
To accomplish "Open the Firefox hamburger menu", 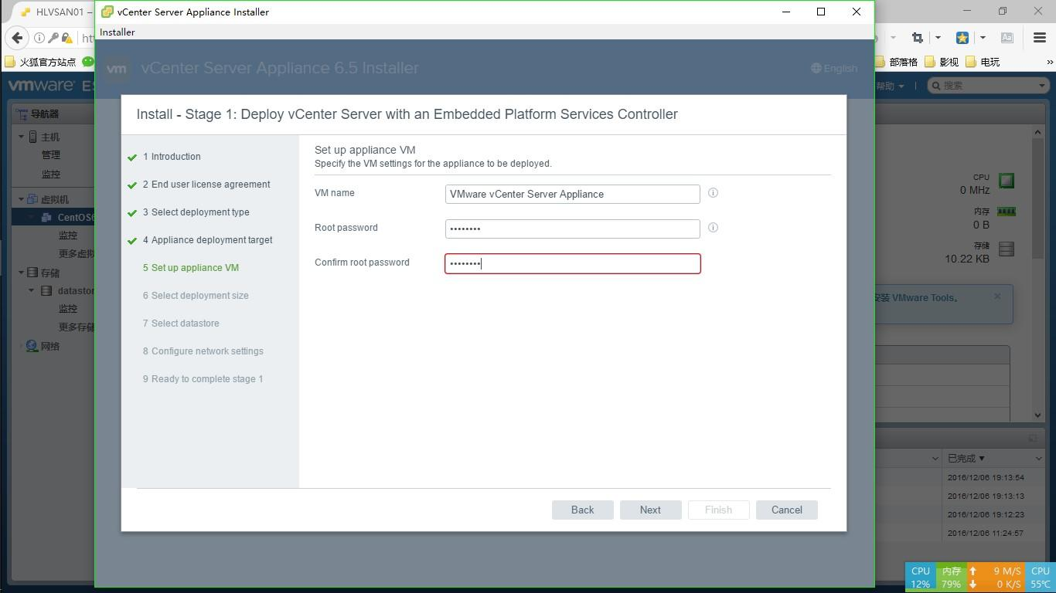I will coord(1040,37).
